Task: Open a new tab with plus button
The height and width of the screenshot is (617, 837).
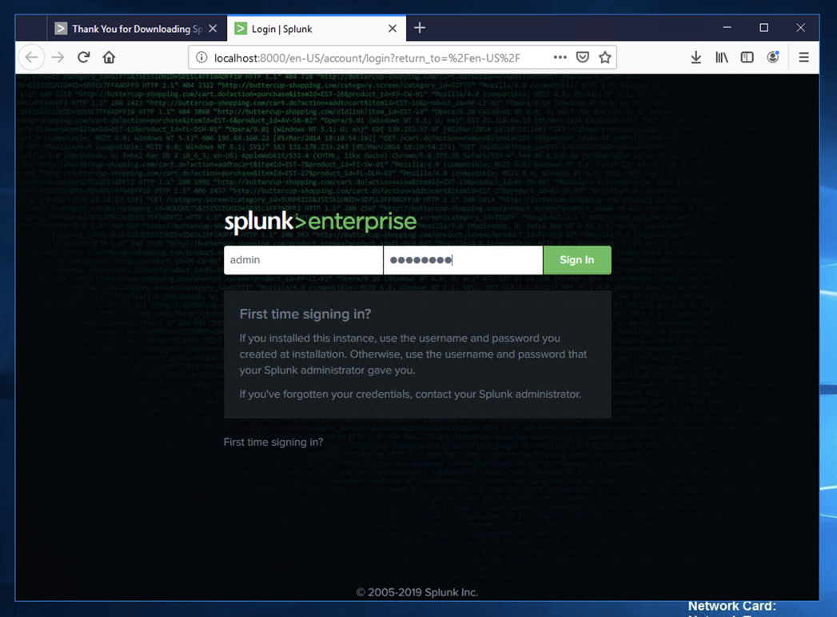Action: click(420, 28)
